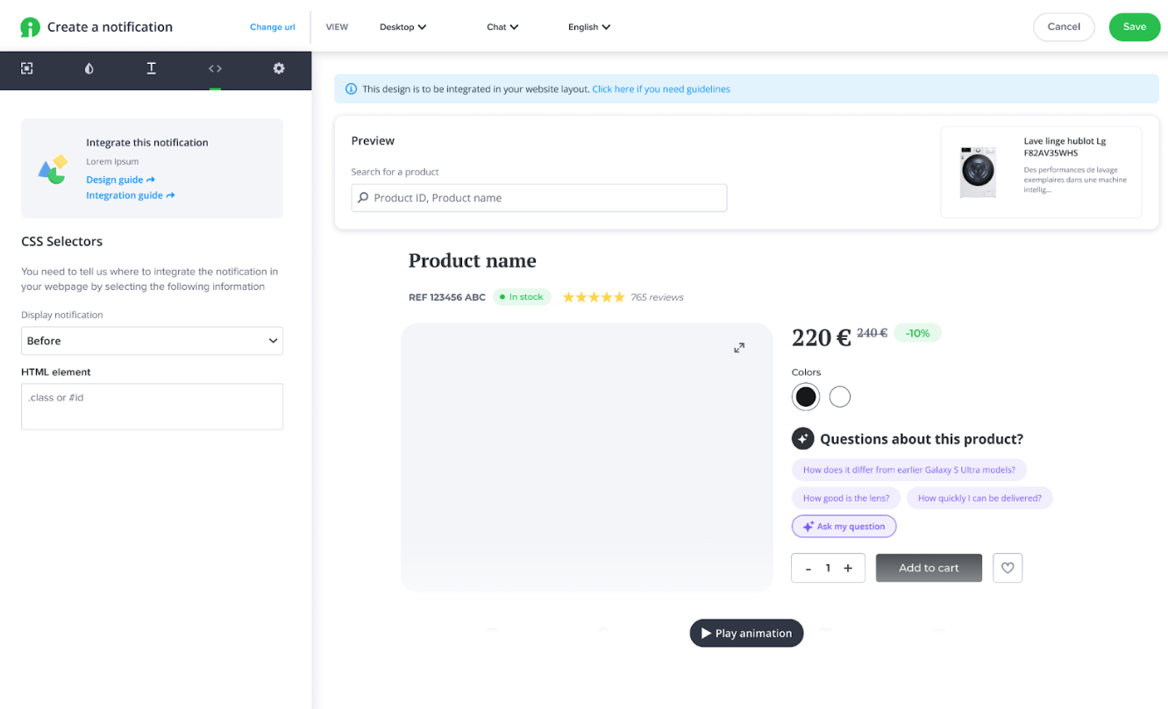The height and width of the screenshot is (709, 1168).
Task: Click the struck-through 240 € price
Action: [x=872, y=333]
